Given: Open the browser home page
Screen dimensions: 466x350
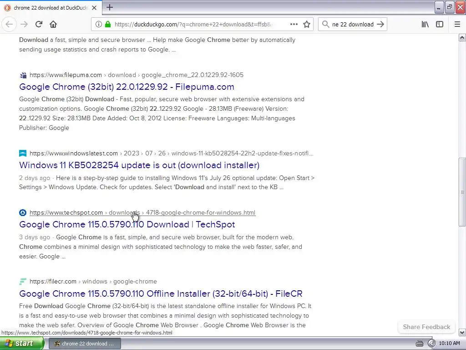Looking at the screenshot, I should pyautogui.click(x=53, y=25).
